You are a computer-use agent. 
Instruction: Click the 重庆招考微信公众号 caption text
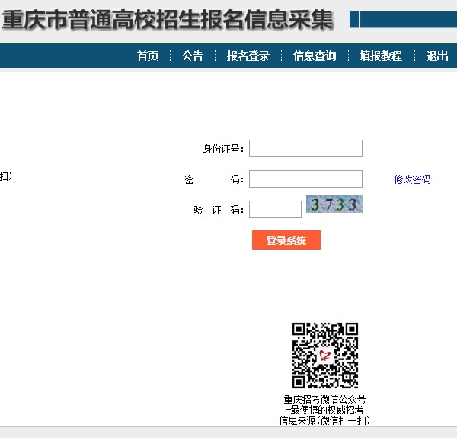coord(325,399)
